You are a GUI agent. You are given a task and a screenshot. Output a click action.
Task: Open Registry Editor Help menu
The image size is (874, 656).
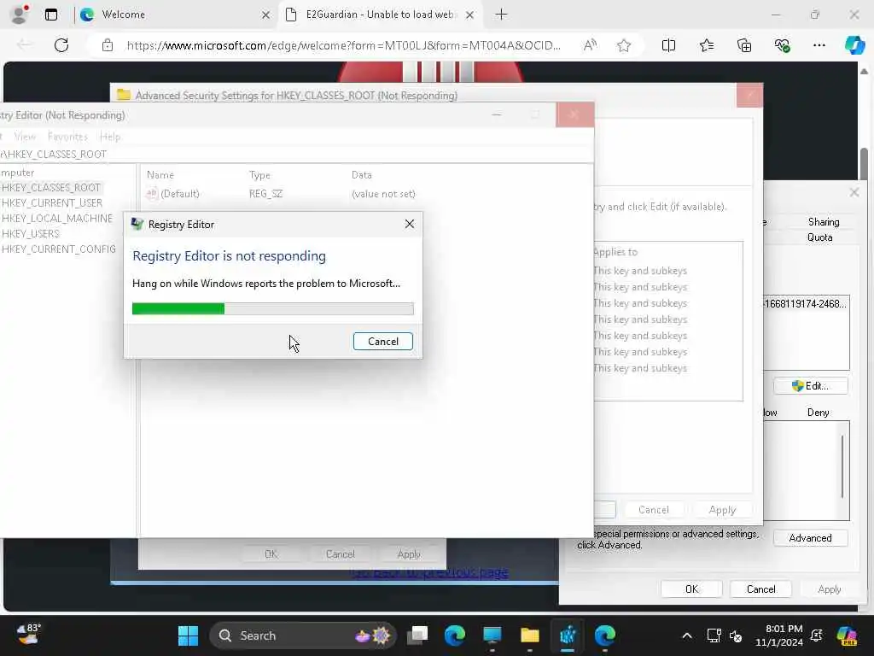110,137
